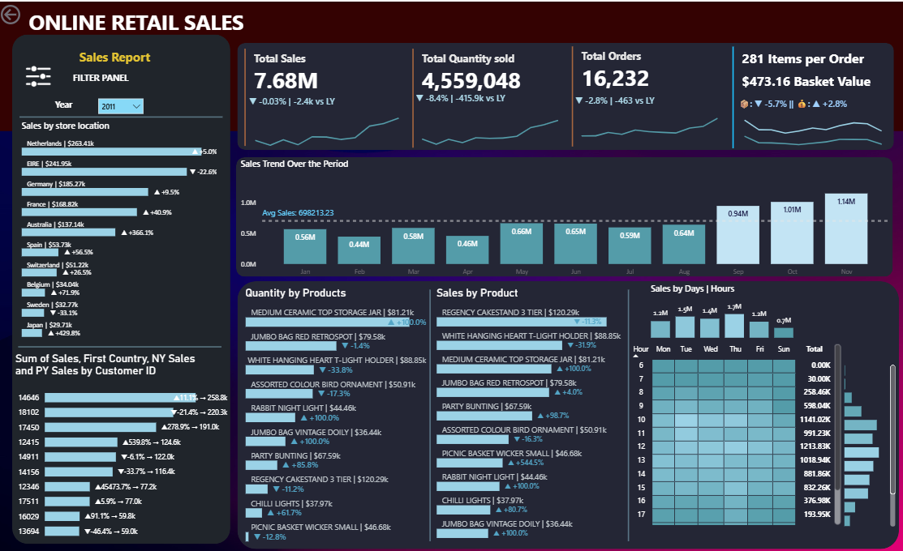Click the hourly totals bar chart scrollbar
The height and width of the screenshot is (551, 903).
892,429
